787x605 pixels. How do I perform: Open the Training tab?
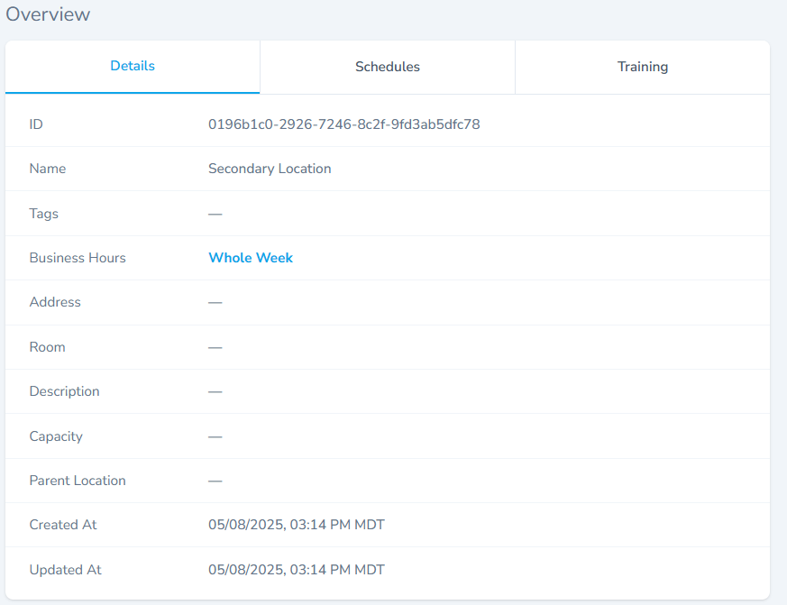pyautogui.click(x=642, y=67)
